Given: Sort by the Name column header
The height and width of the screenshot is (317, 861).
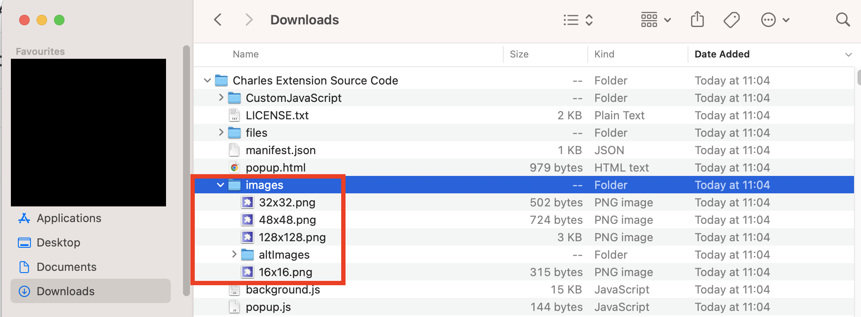Looking at the screenshot, I should [x=246, y=54].
